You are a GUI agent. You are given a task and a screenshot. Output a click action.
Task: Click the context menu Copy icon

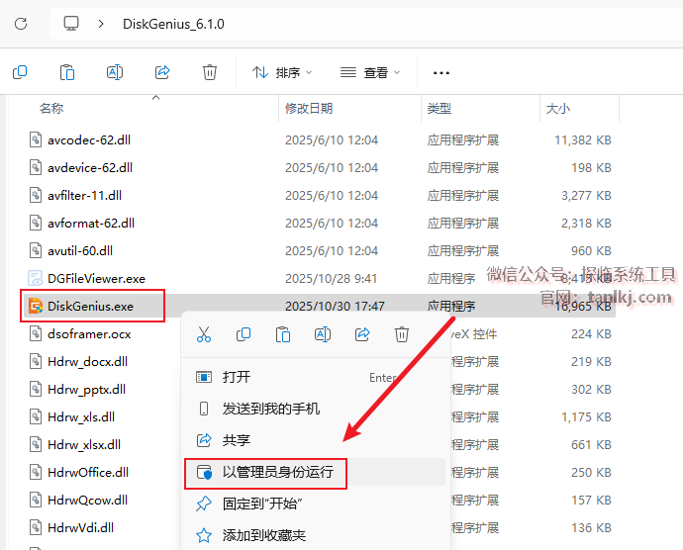(x=244, y=334)
